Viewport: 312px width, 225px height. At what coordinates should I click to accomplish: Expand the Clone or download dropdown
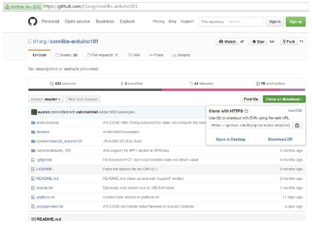284,99
